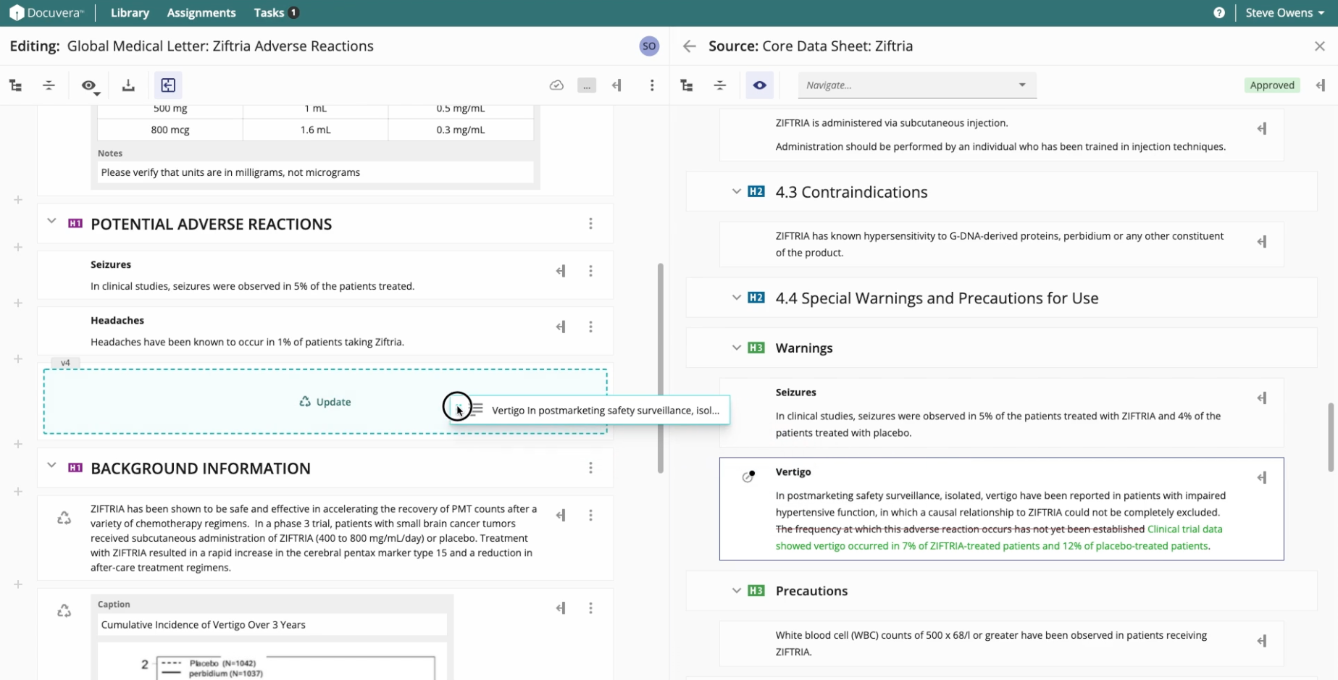The height and width of the screenshot is (680, 1338).
Task: Click the ellipsis status button in editor toolbar
Action: click(x=587, y=85)
